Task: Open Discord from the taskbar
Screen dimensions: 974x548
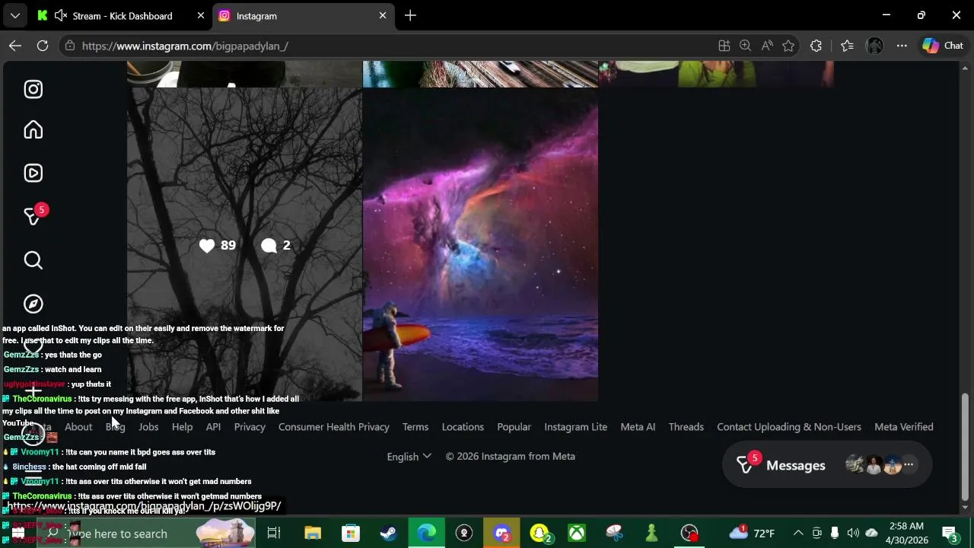Action: point(501,534)
